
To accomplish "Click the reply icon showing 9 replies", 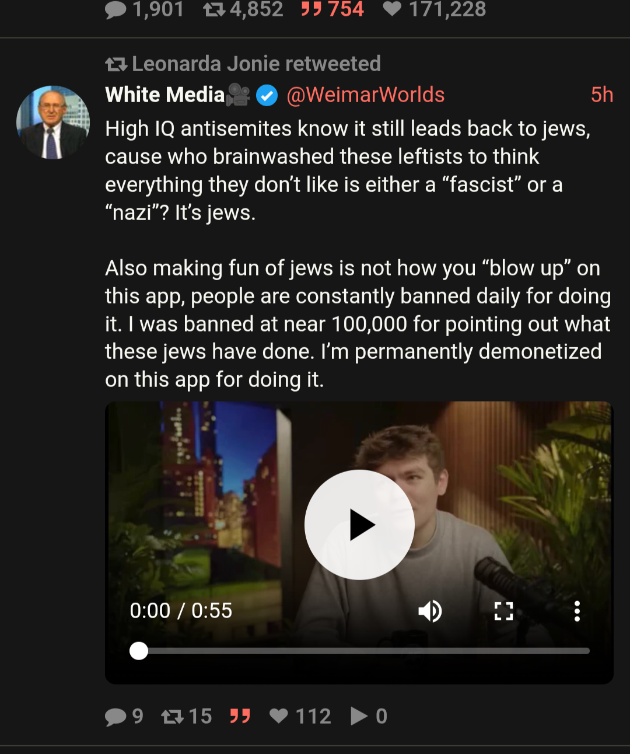I will pos(116,716).
